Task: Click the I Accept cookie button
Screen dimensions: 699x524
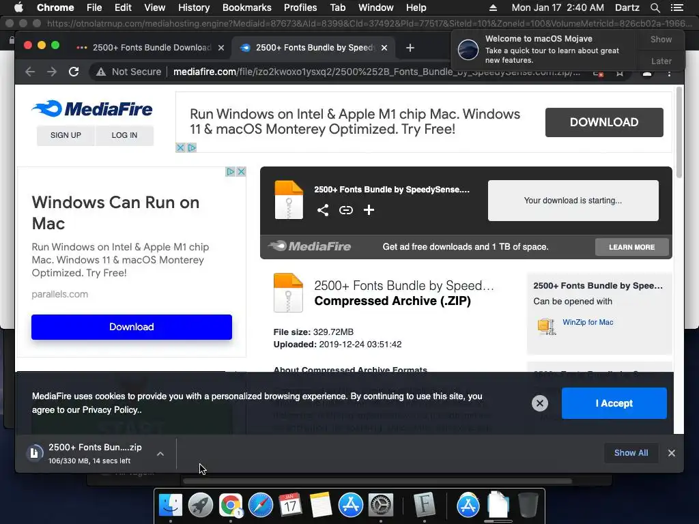Action: (x=614, y=403)
